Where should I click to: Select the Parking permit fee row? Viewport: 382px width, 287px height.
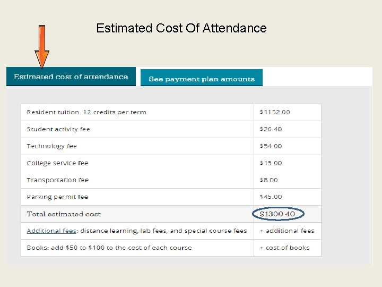coord(57,197)
